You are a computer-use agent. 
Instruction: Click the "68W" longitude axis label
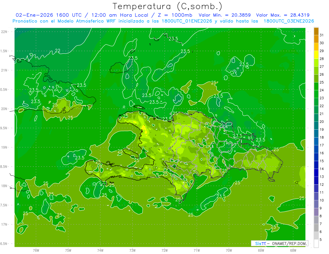[293, 250]
